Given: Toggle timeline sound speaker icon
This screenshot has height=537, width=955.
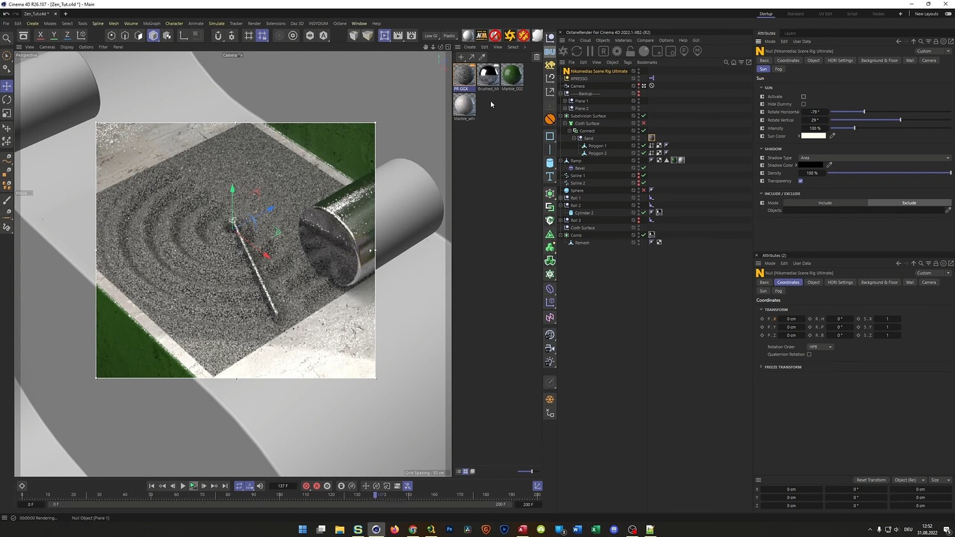Looking at the screenshot, I should point(260,486).
